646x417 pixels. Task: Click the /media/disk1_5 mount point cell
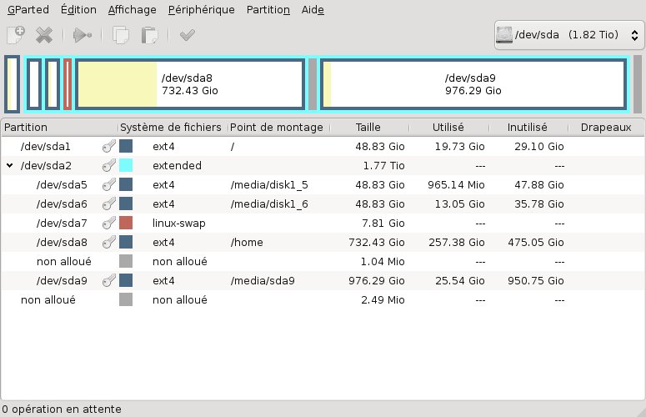[269, 185]
